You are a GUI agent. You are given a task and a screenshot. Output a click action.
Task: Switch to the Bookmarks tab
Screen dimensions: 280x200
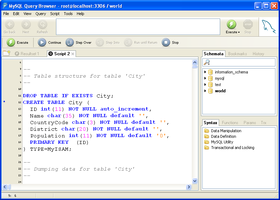(237, 54)
